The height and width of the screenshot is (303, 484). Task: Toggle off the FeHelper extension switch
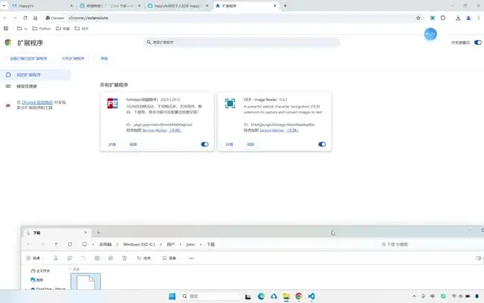click(x=204, y=144)
